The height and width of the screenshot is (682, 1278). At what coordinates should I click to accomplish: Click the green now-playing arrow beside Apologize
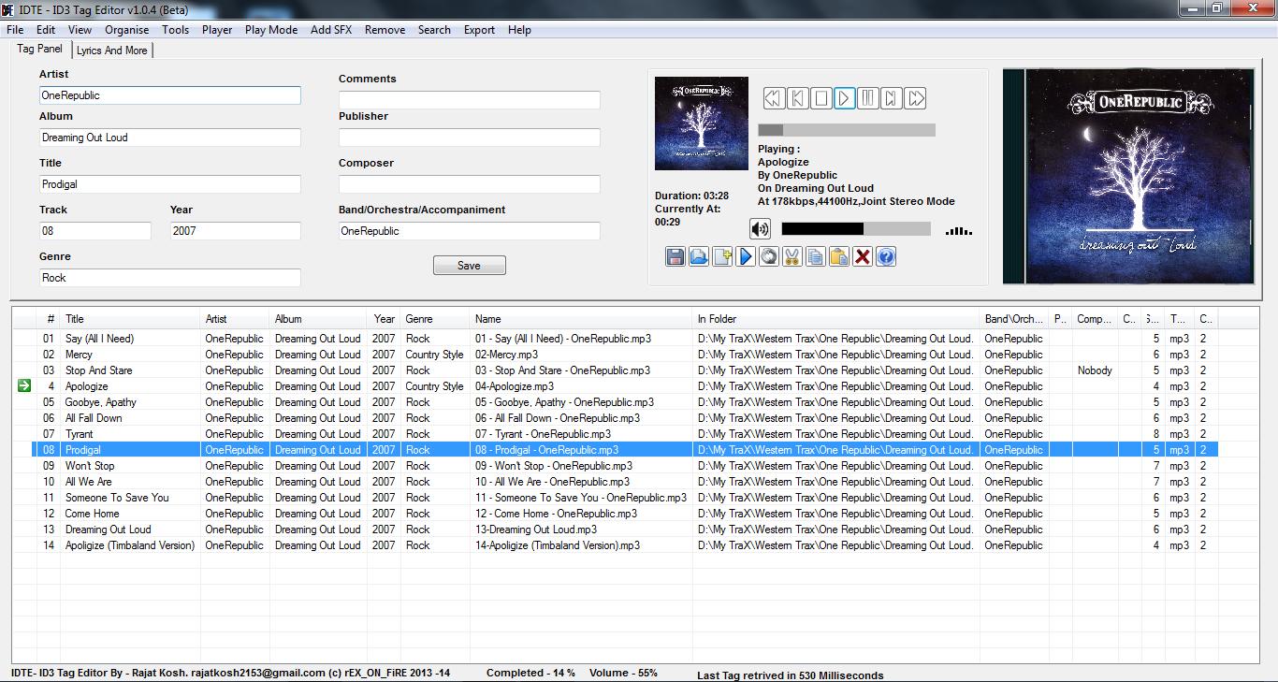coord(24,385)
